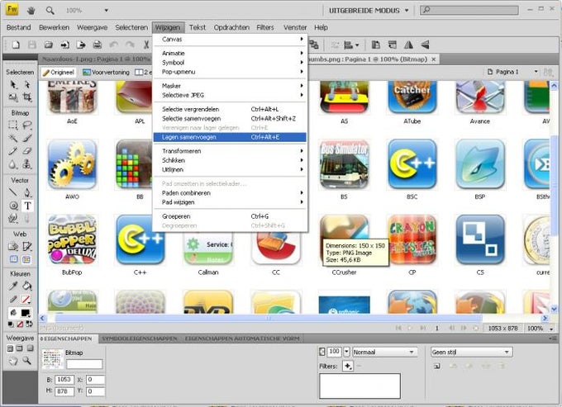Open the Bestand menu
This screenshot has height=407, width=562.
point(19,27)
